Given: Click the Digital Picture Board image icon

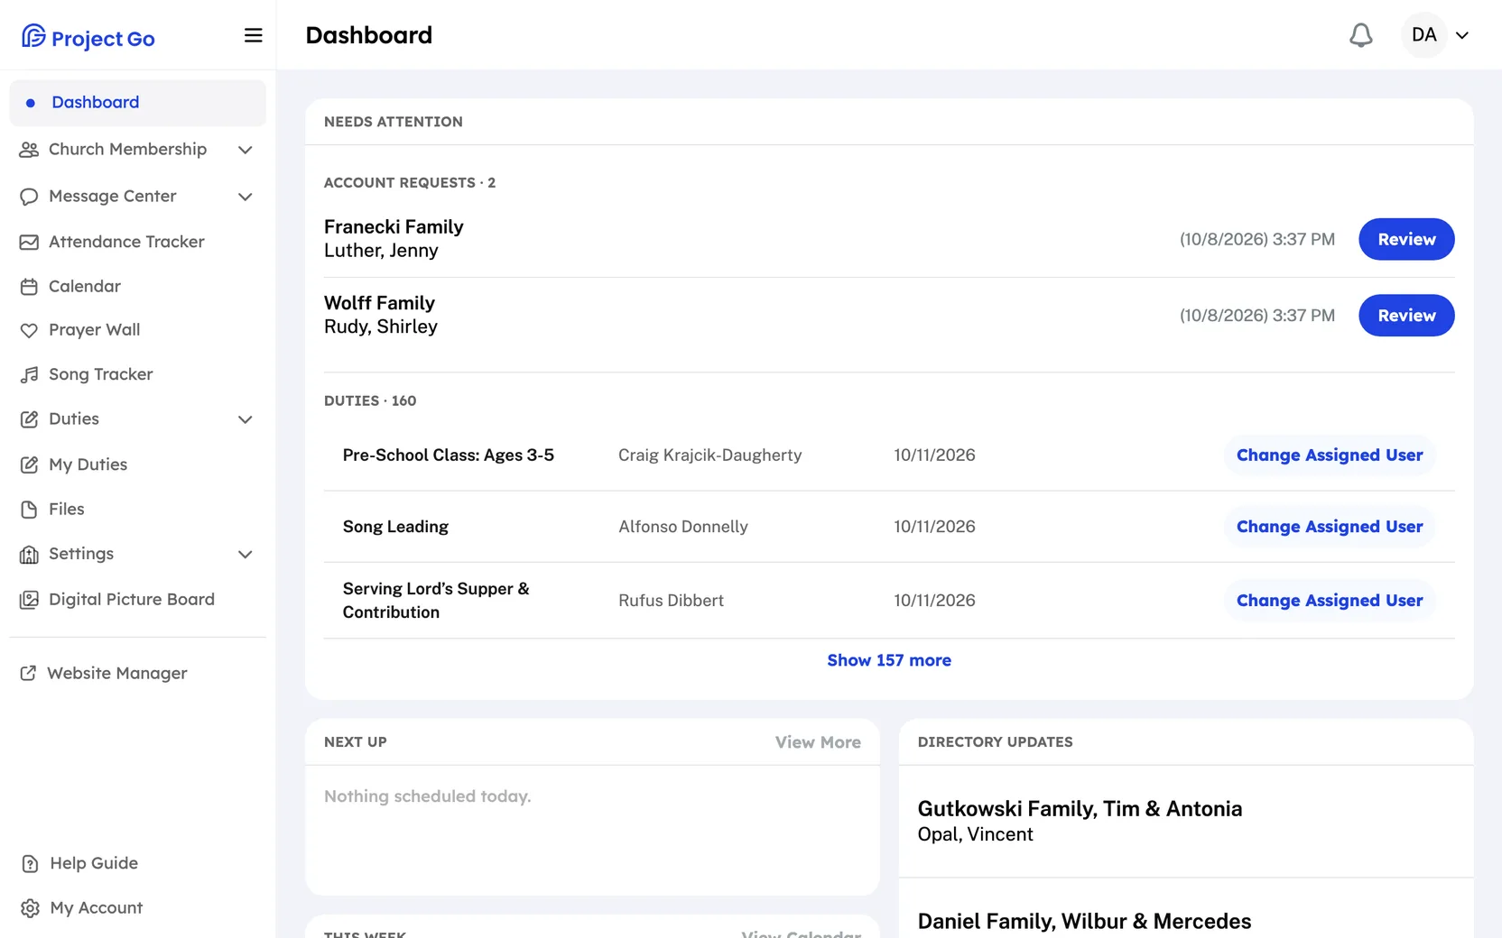Looking at the screenshot, I should (x=29, y=600).
